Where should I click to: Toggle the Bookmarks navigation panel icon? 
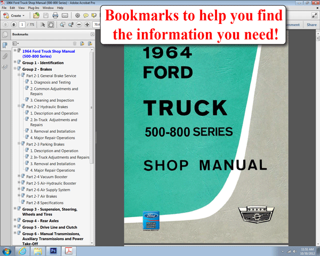tap(5, 45)
